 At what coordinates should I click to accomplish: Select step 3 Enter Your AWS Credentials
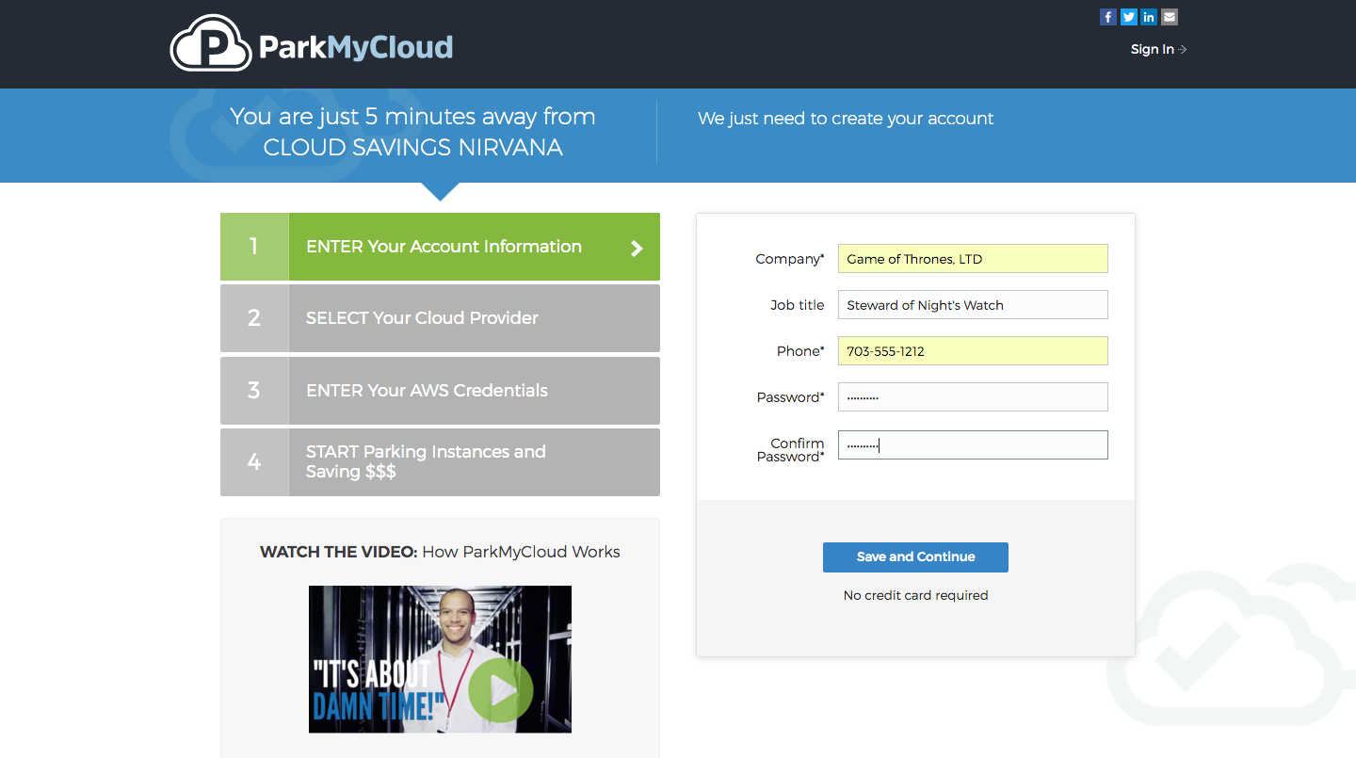pyautogui.click(x=427, y=391)
